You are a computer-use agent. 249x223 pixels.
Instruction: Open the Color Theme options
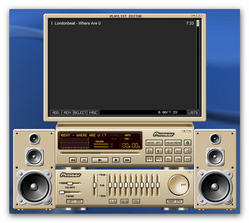coord(173,143)
